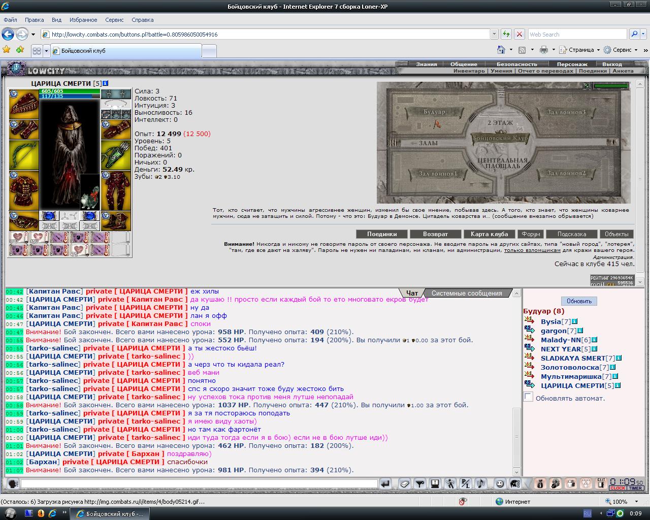Click the bracers equipment slot
The height and width of the screenshot is (520, 650).
[x=23, y=129]
